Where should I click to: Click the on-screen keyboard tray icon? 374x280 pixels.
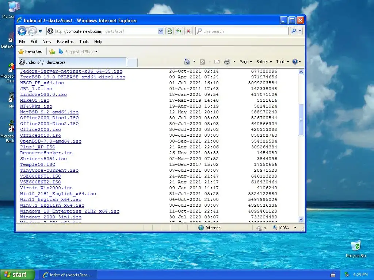pos(333,275)
